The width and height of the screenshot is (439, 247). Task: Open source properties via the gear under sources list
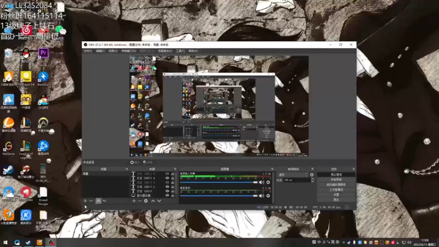tap(146, 201)
